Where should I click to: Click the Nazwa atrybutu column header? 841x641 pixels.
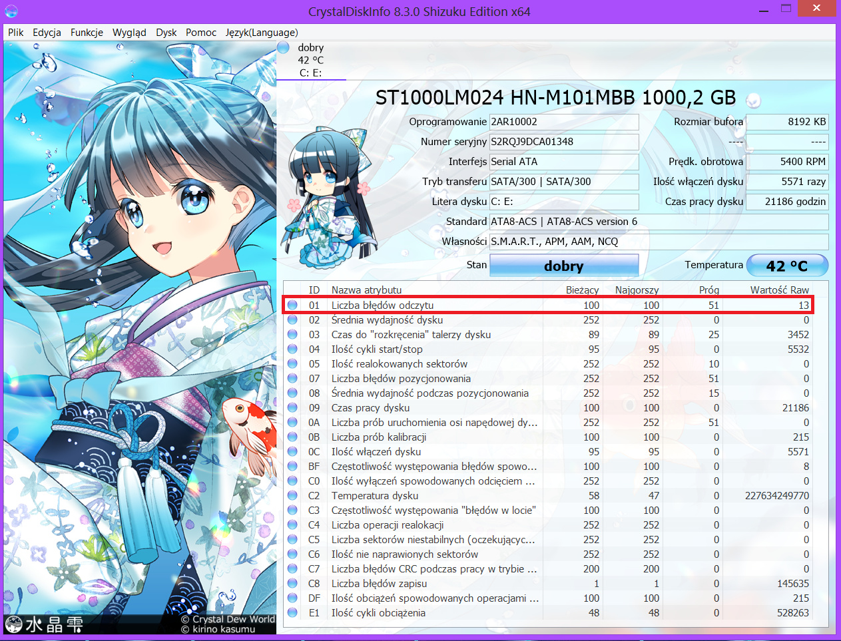tap(367, 290)
